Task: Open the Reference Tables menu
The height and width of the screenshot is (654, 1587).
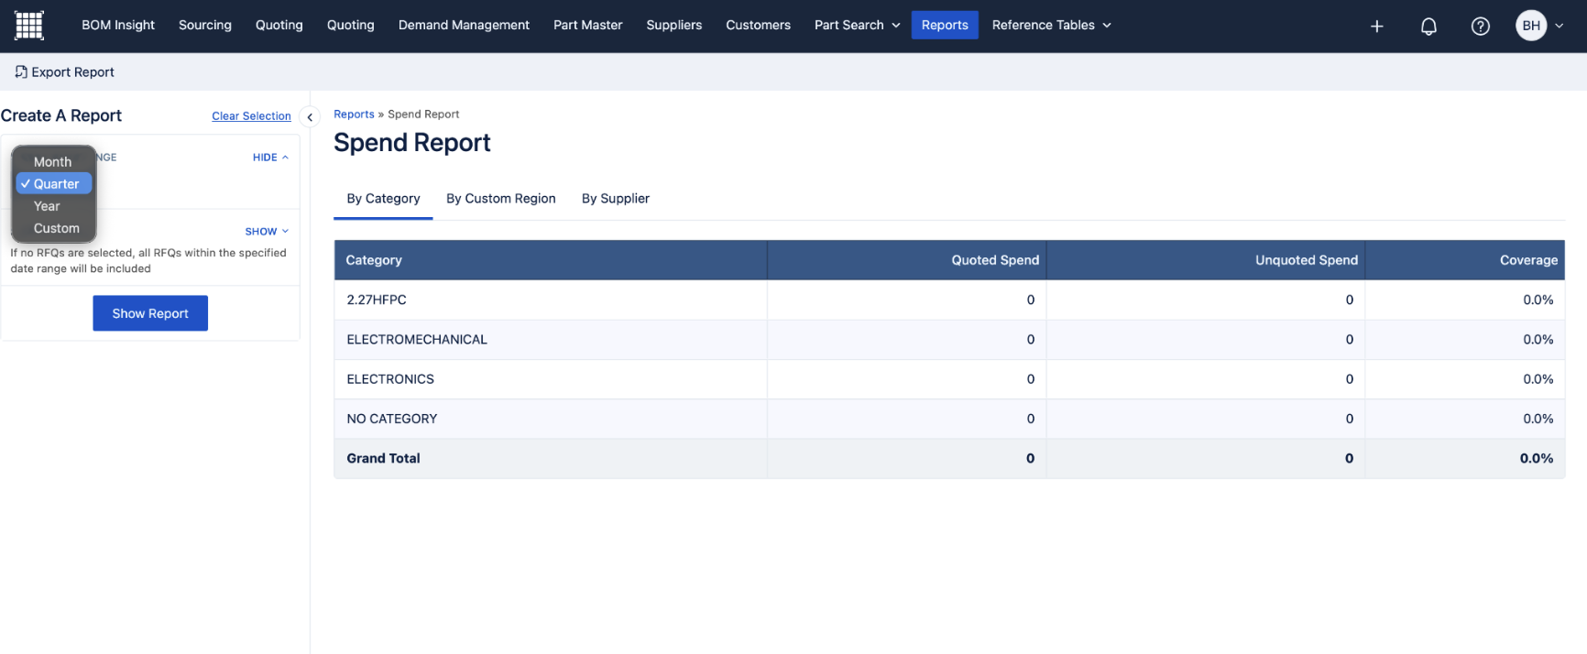Action: tap(1051, 26)
